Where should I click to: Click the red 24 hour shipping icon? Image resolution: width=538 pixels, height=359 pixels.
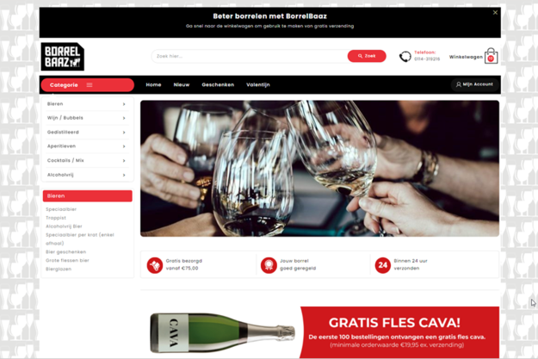pyautogui.click(x=382, y=265)
